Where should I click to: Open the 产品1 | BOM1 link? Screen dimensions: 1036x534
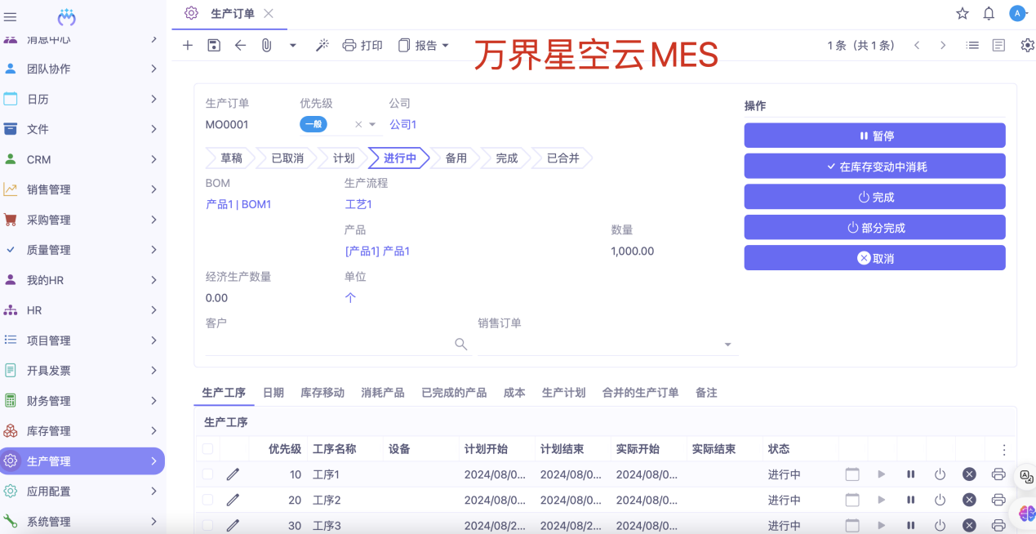pos(239,204)
